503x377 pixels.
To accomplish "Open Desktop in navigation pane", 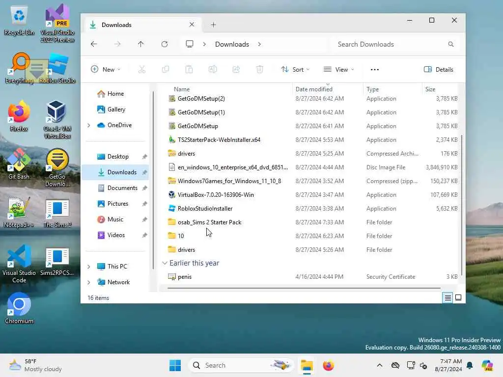I will (x=112, y=157).
